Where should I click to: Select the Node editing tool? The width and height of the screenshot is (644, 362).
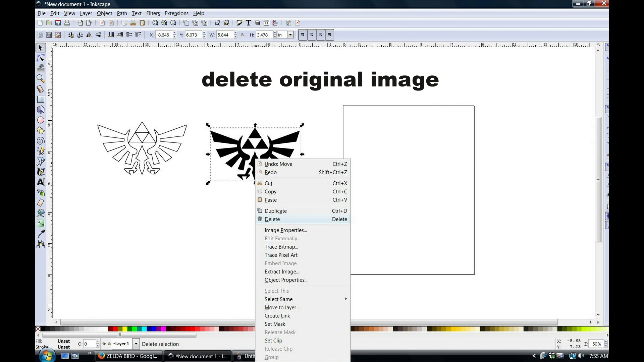click(41, 58)
